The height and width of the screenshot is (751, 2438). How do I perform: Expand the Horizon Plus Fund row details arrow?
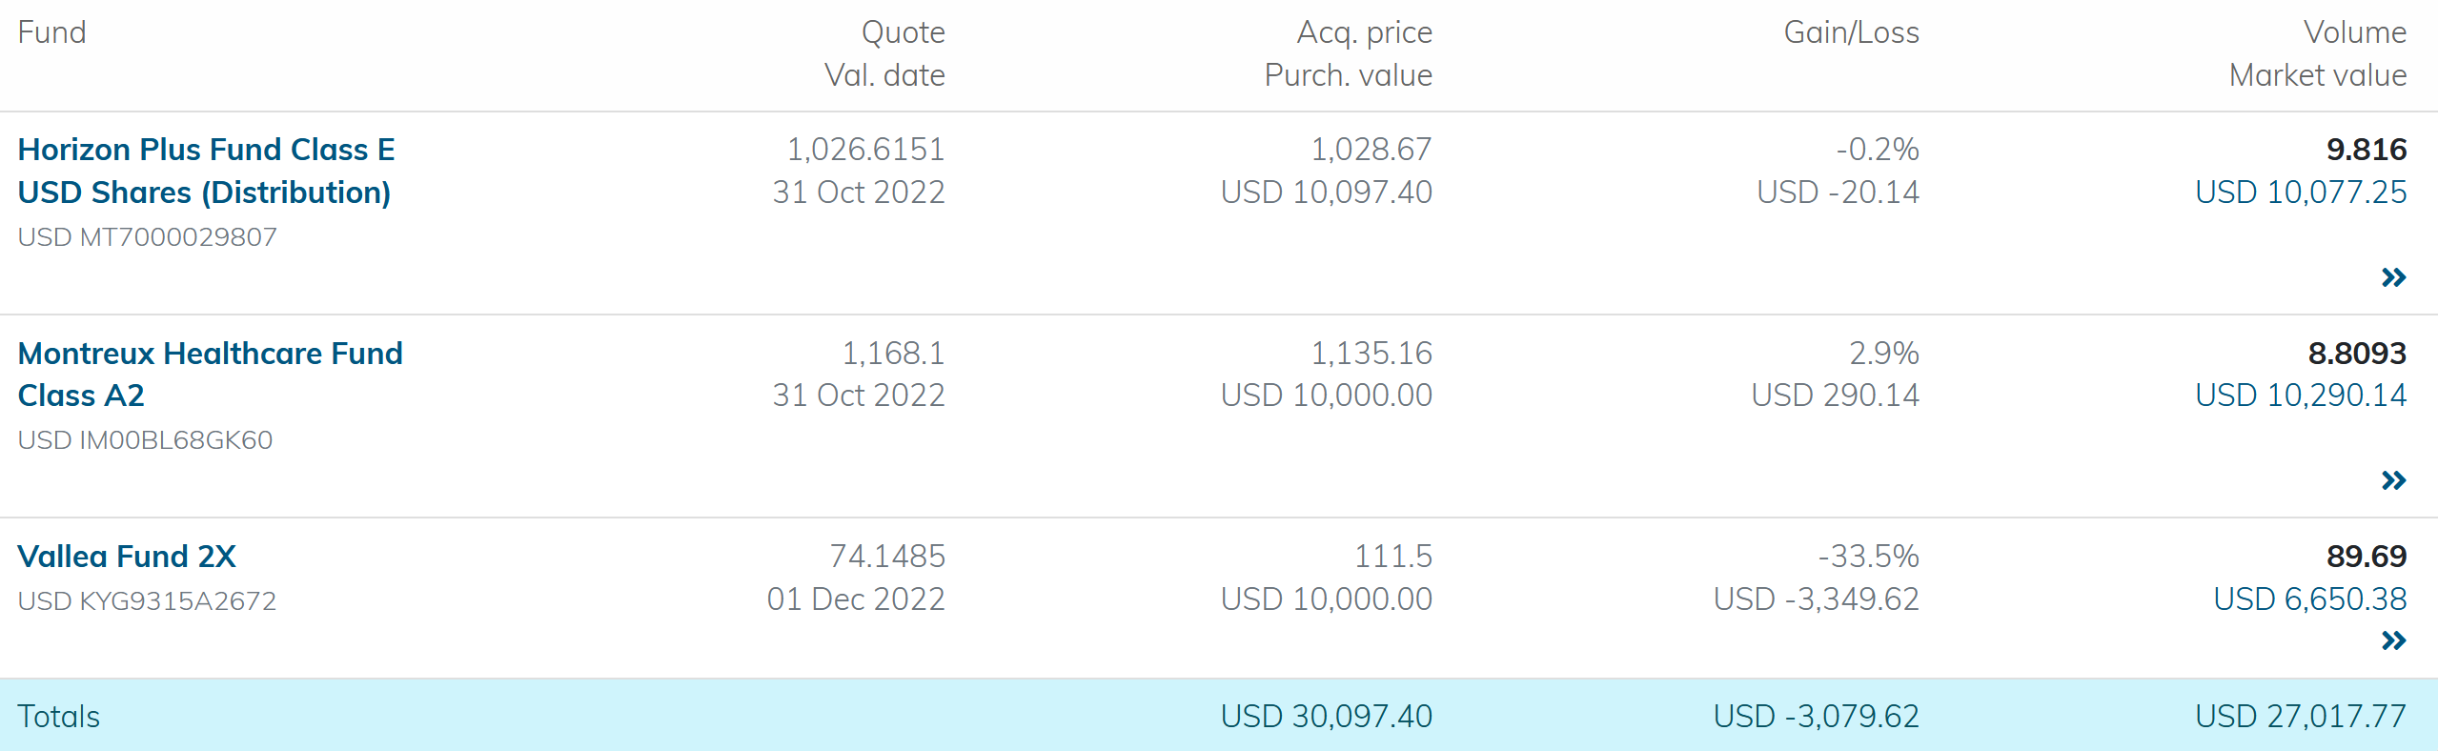(2393, 277)
